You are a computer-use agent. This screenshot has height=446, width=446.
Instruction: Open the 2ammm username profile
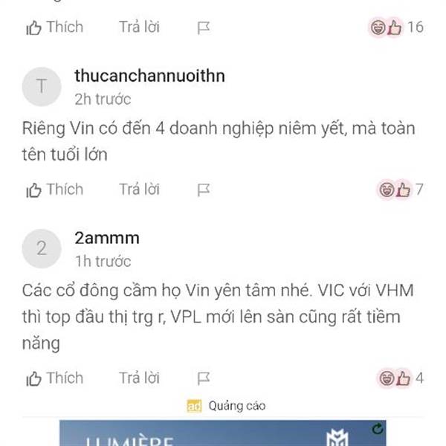107,238
